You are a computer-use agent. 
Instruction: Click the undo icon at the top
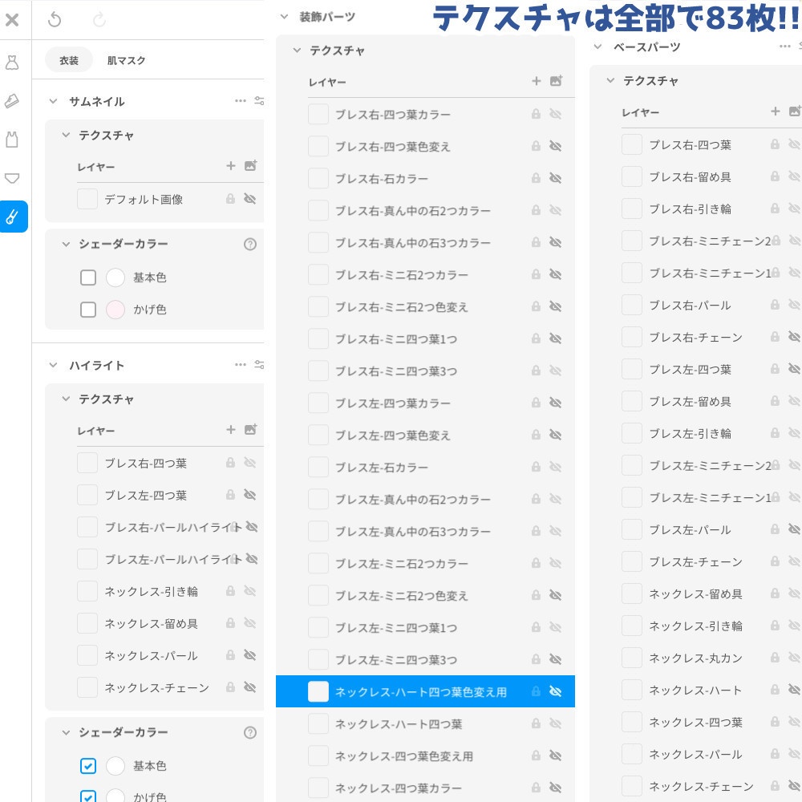(x=55, y=20)
